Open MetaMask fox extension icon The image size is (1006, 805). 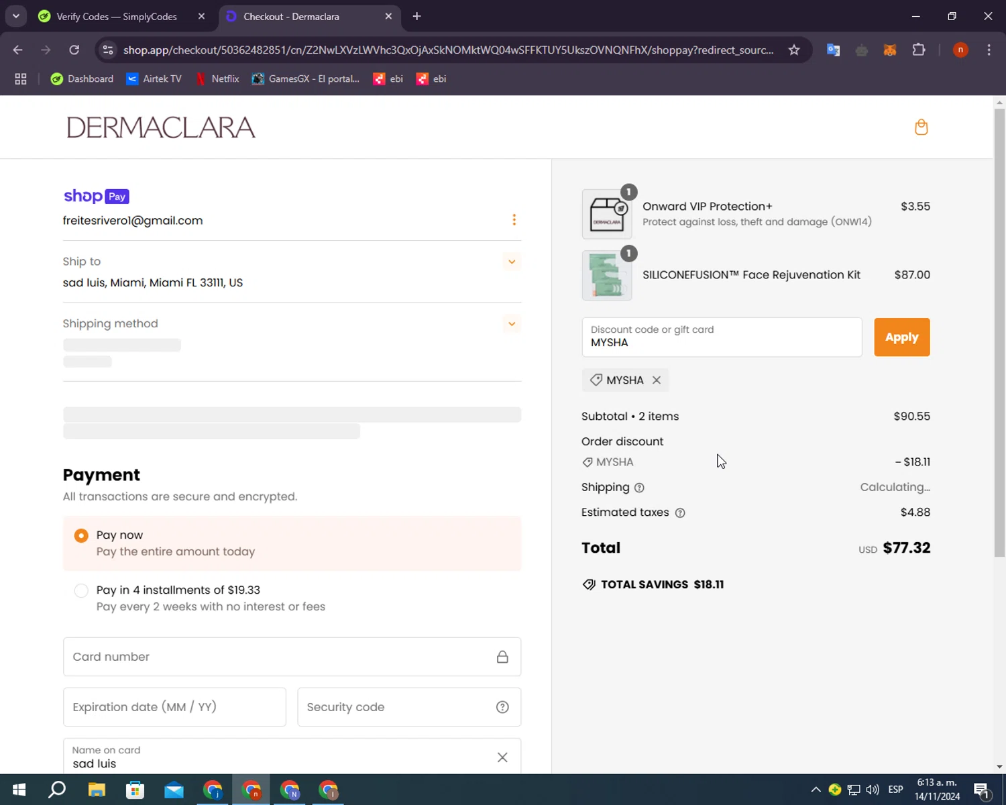890,50
